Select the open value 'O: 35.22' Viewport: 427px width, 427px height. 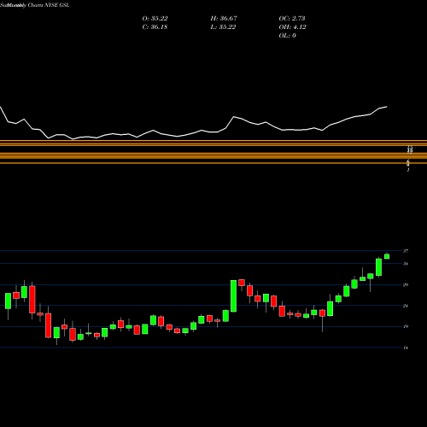pyautogui.click(x=155, y=19)
